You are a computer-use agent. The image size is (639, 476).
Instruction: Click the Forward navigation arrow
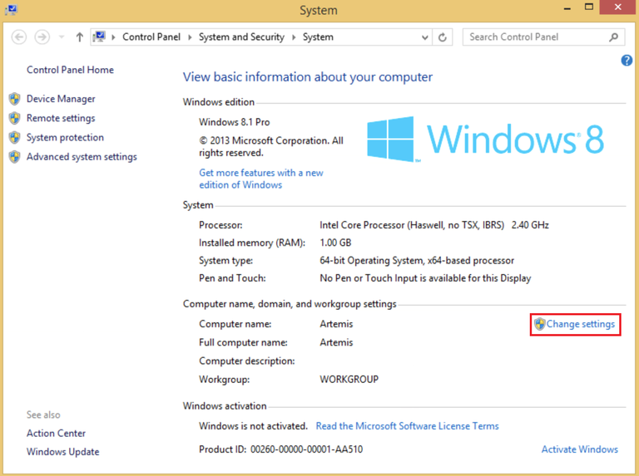tap(42, 37)
